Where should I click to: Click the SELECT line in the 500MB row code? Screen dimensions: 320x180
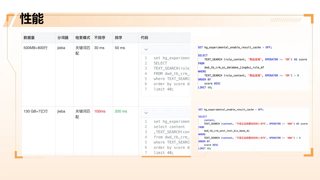160,63
